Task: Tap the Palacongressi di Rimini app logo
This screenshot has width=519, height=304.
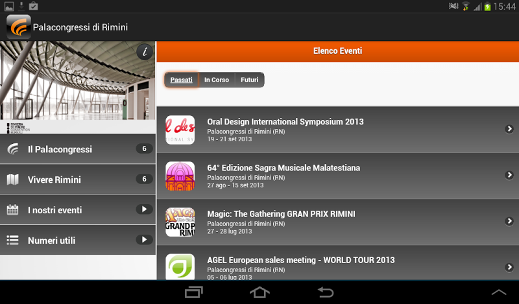Action: tap(19, 27)
